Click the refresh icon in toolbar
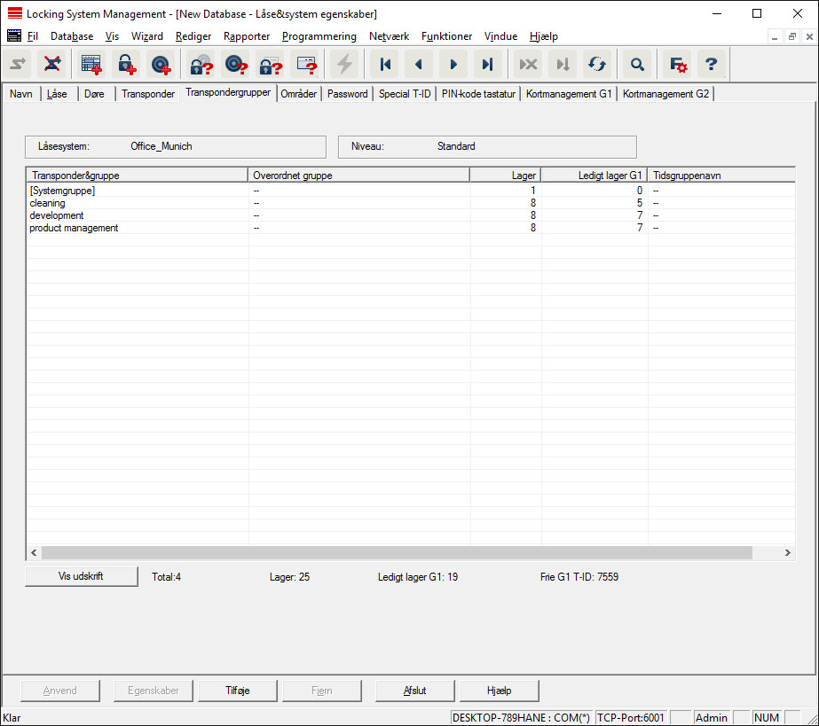 [x=597, y=64]
